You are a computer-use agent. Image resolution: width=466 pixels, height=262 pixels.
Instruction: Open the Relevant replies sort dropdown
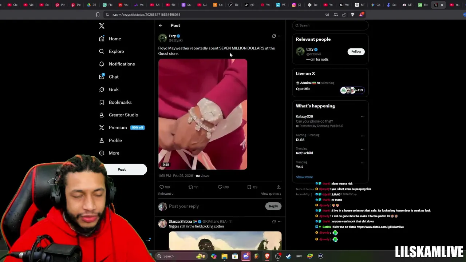166,194
